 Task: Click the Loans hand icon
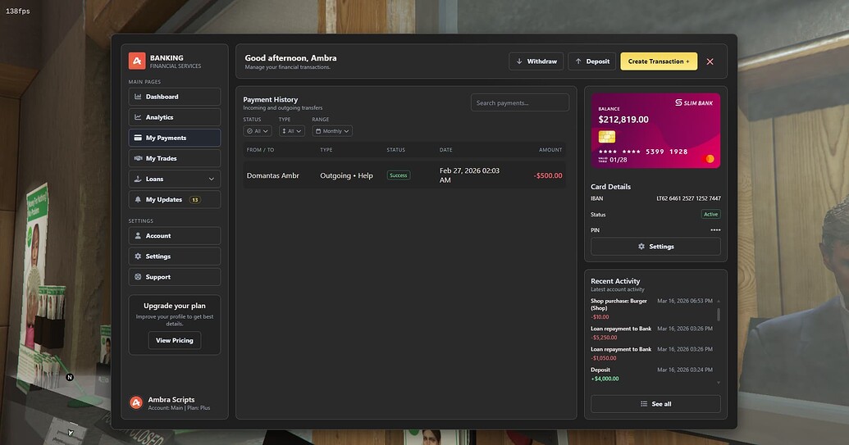coord(138,179)
